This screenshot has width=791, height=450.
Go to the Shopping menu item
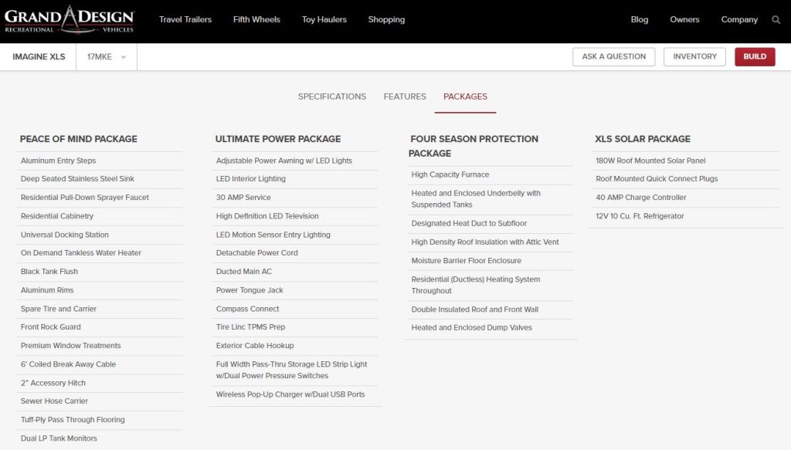click(x=386, y=20)
